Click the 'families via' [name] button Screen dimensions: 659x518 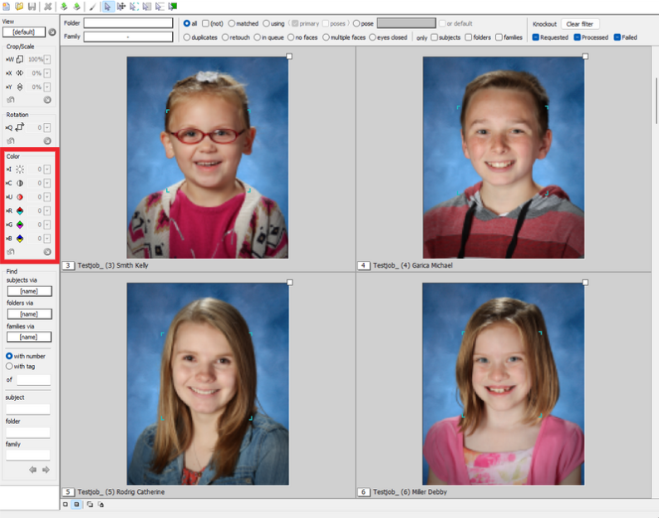(x=29, y=337)
